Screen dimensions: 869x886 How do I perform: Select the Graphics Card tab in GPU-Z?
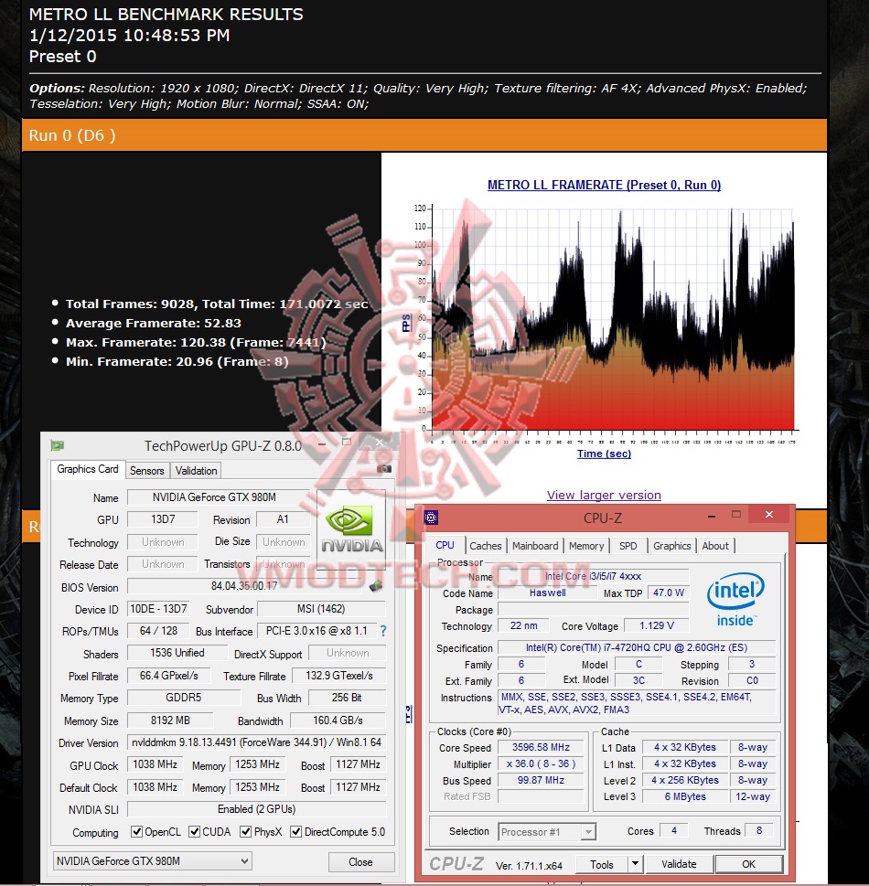(88, 470)
